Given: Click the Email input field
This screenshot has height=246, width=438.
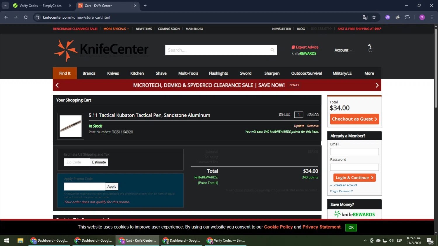Looking at the screenshot, I should pos(354,152).
